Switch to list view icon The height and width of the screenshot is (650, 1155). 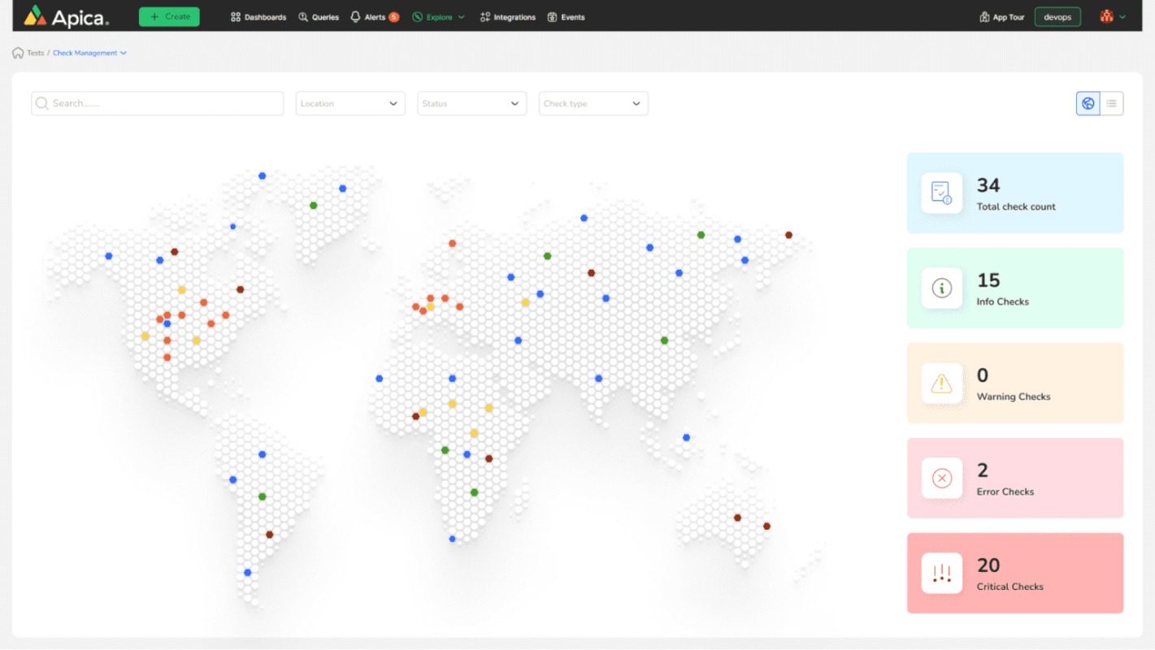point(1111,103)
